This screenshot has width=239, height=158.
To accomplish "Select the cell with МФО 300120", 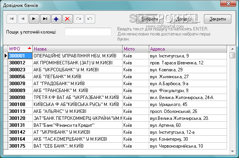I will (x=20, y=118).
